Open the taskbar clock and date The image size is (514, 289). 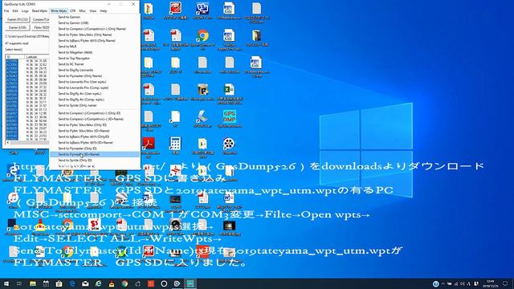(491, 283)
